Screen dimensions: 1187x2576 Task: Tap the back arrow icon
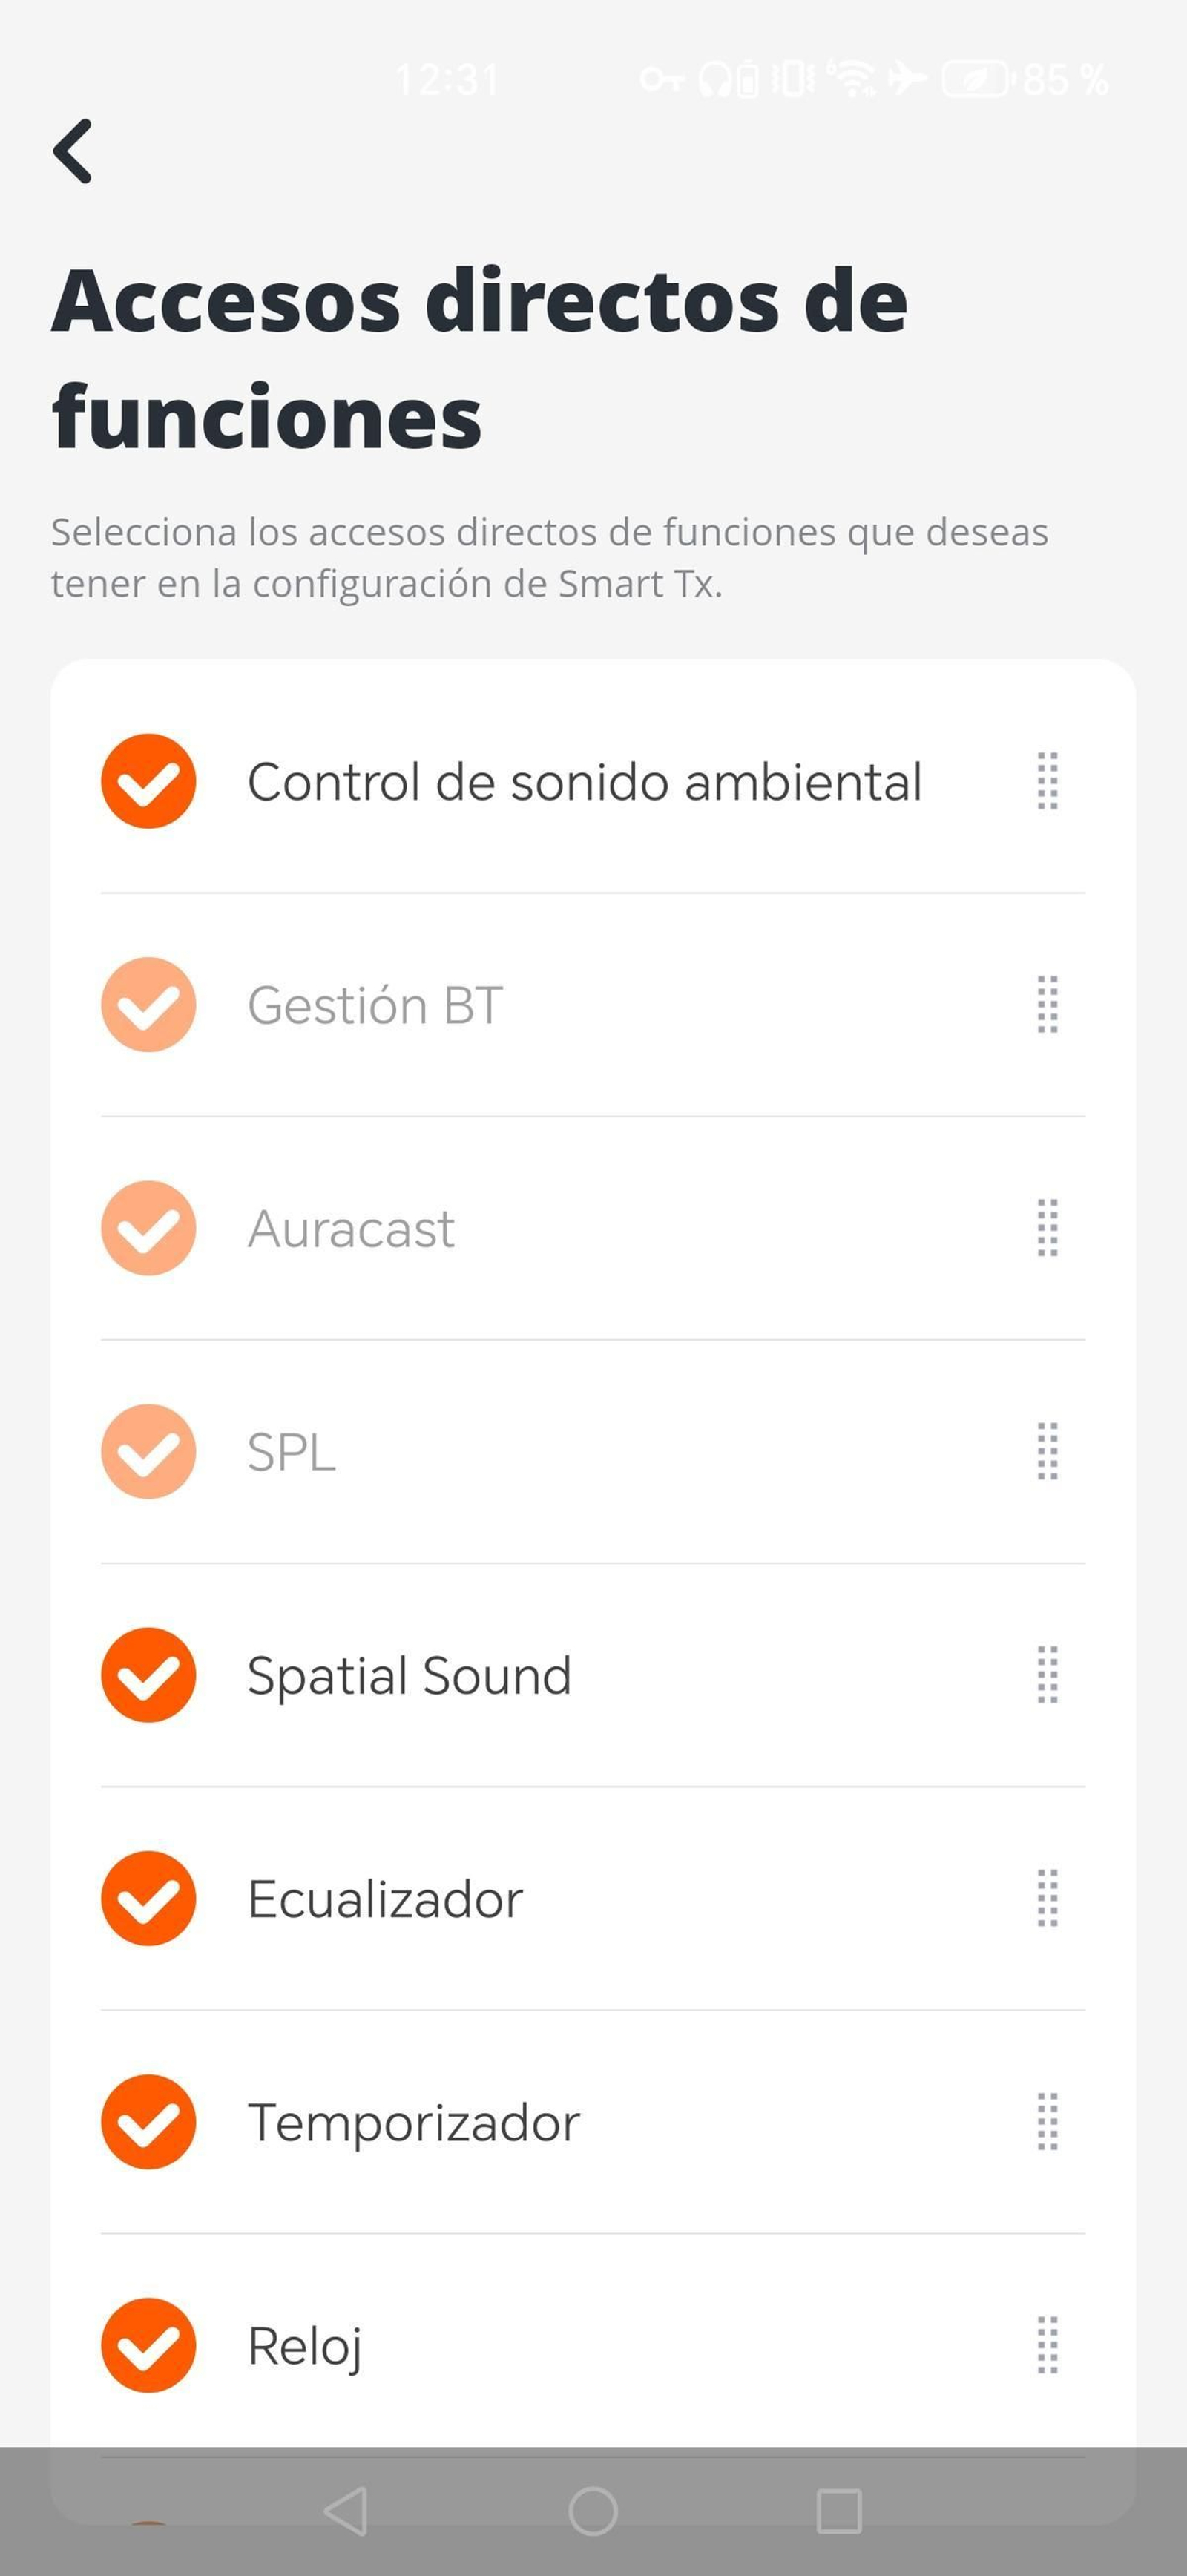tap(73, 151)
